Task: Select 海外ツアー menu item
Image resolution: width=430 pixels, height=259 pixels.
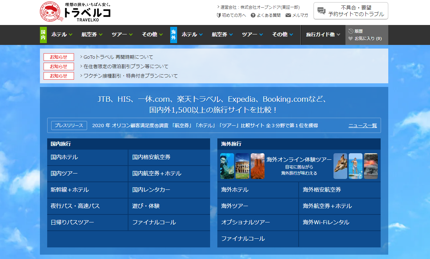Action: click(x=258, y=206)
